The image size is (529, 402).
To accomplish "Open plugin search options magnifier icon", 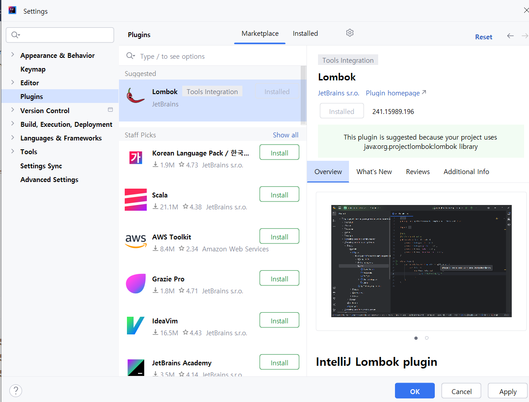I will 130,56.
